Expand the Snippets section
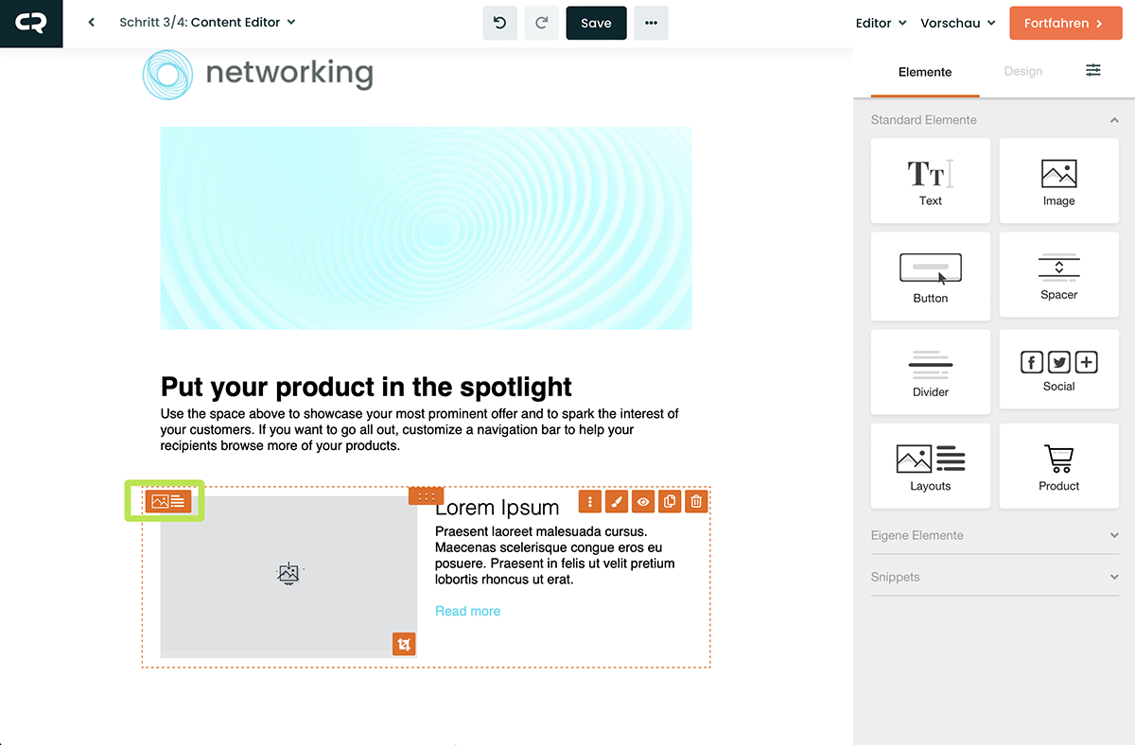Viewport: 1135px width, 745px height. point(1113,577)
